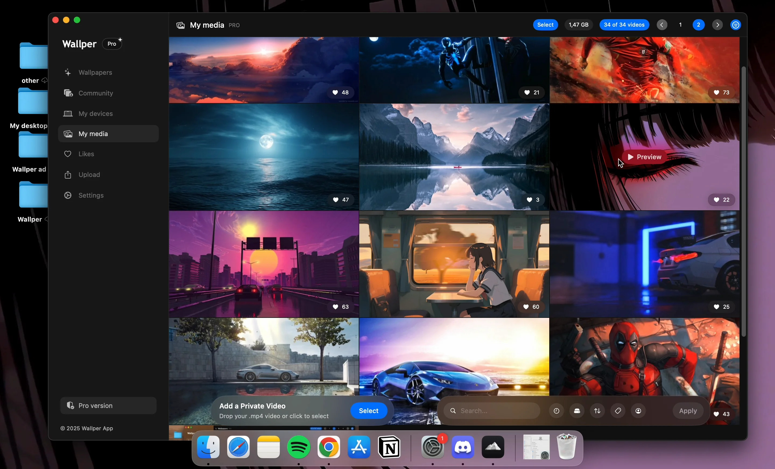The width and height of the screenshot is (775, 469).
Task: Click the Preview button on anime eye wallpaper
Action: 644,157
